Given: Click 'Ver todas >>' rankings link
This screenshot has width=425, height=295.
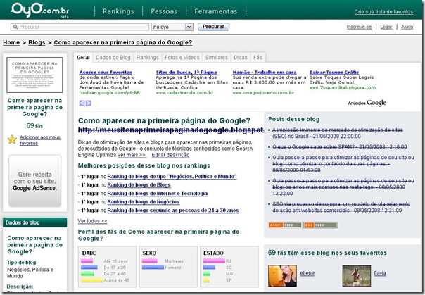Looking at the screenshot, I should tap(92, 221).
